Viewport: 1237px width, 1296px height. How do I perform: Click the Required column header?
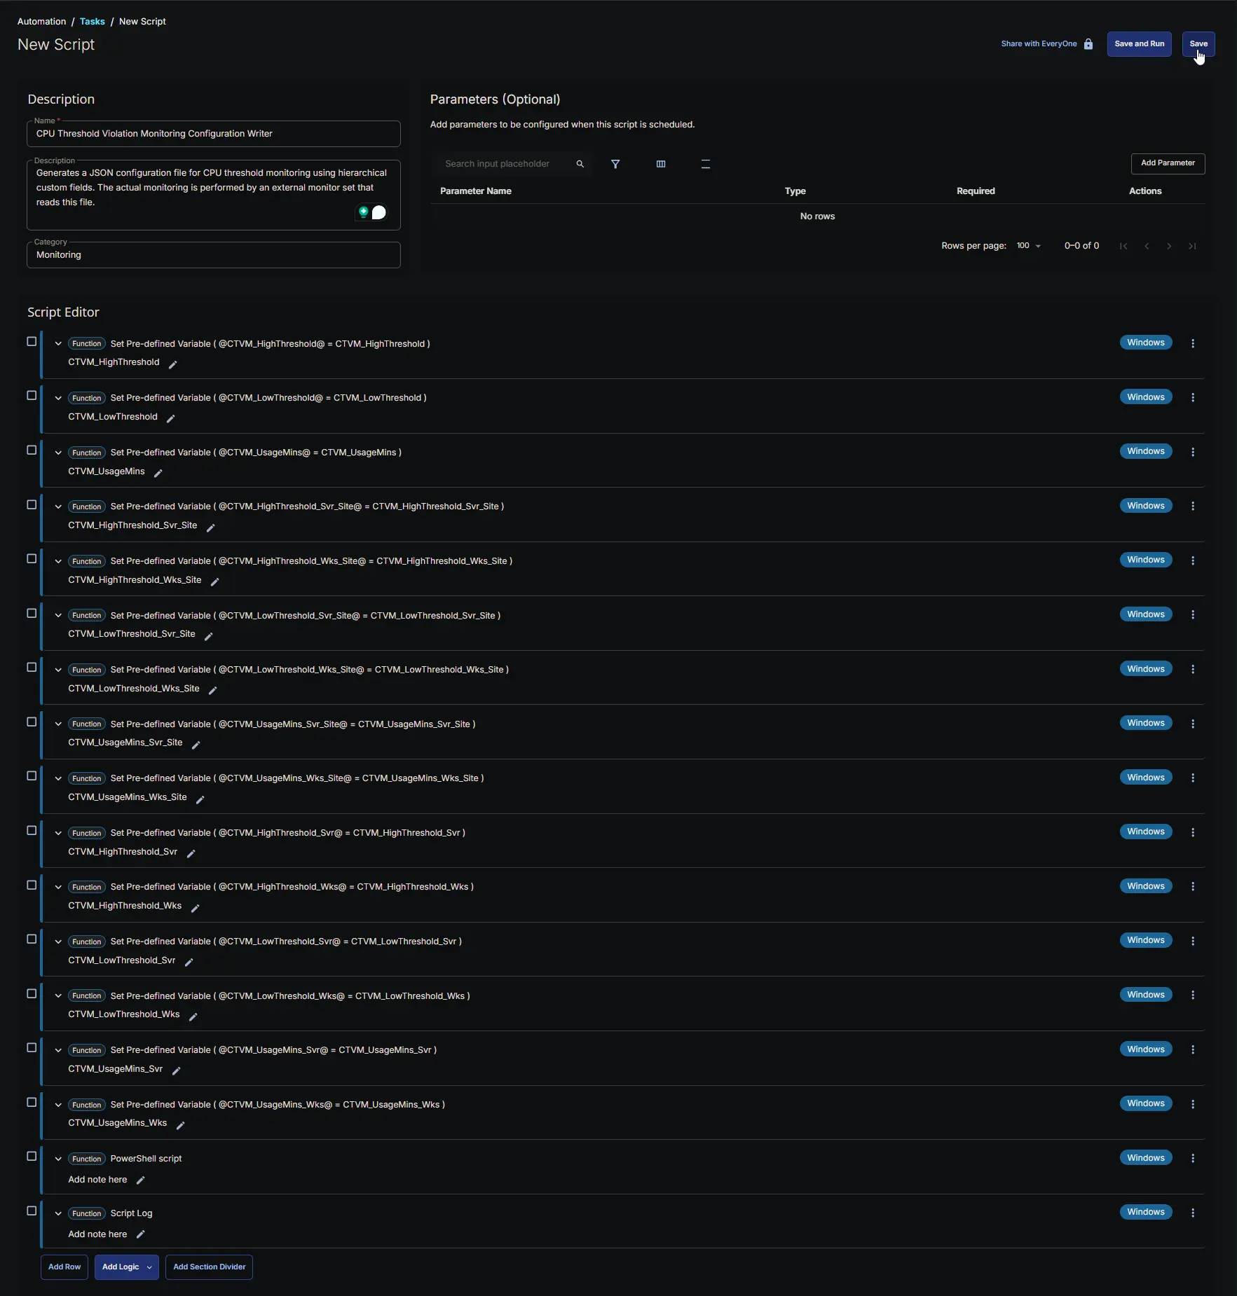tap(976, 191)
